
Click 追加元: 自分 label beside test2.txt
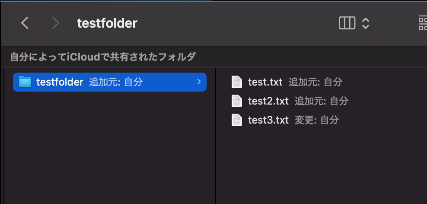(x=322, y=101)
